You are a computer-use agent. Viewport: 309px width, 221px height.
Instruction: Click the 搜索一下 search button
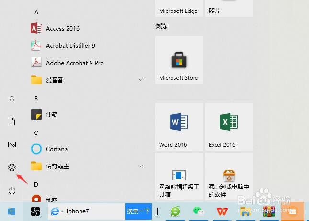(138, 211)
